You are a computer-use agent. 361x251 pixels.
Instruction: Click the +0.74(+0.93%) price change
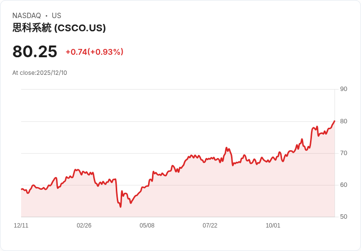click(x=94, y=52)
